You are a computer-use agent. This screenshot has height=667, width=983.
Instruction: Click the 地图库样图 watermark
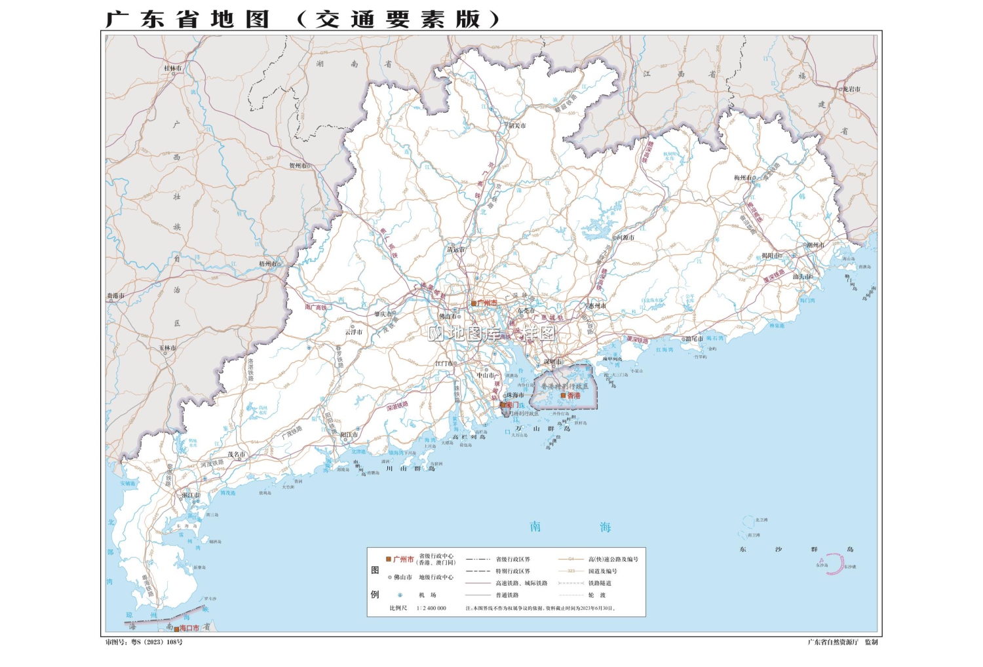[491, 334]
